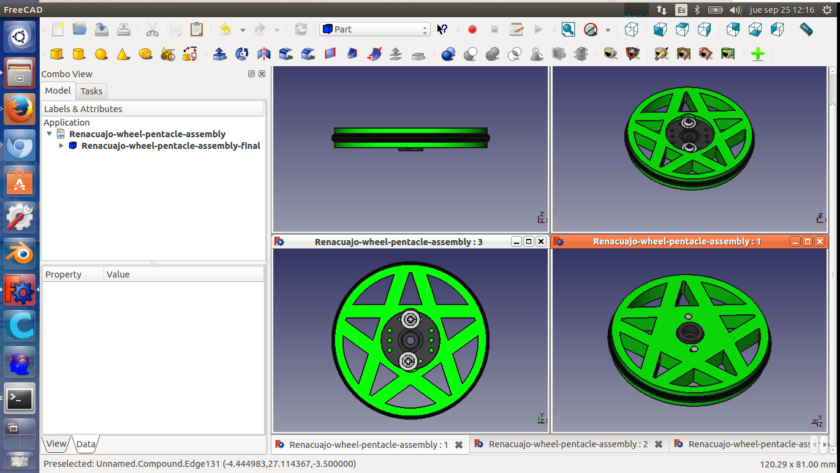
Task: Click the Extrude tool icon
Action: tap(220, 54)
